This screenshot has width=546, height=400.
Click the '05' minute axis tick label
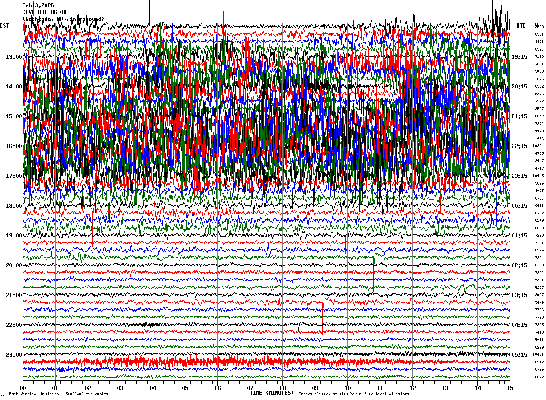185,388
